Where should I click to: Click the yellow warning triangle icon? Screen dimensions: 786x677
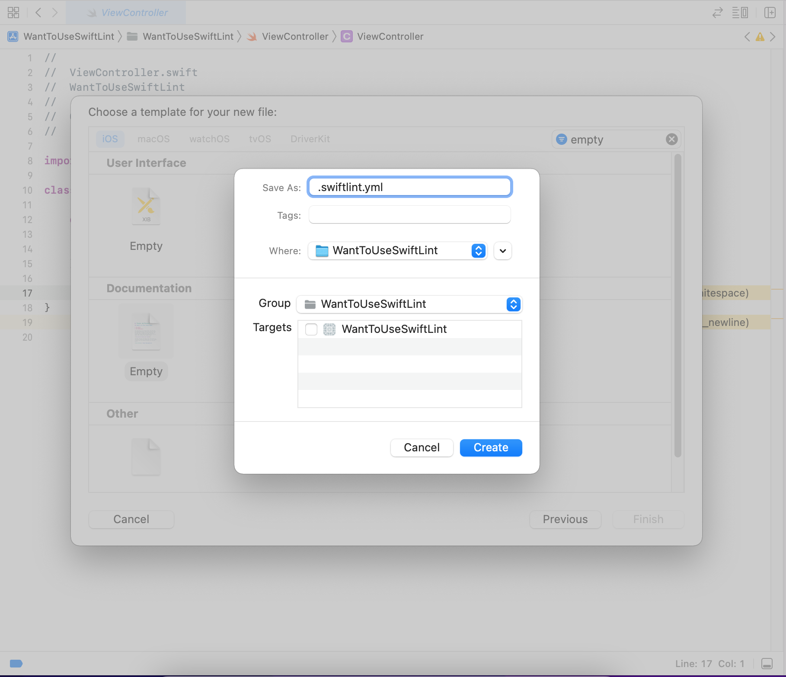click(x=760, y=37)
